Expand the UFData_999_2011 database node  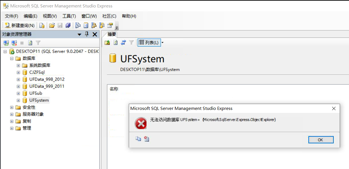pos(19,86)
